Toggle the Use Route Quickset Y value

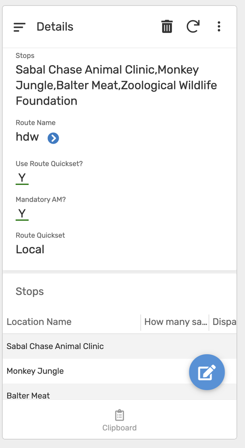coord(22,178)
